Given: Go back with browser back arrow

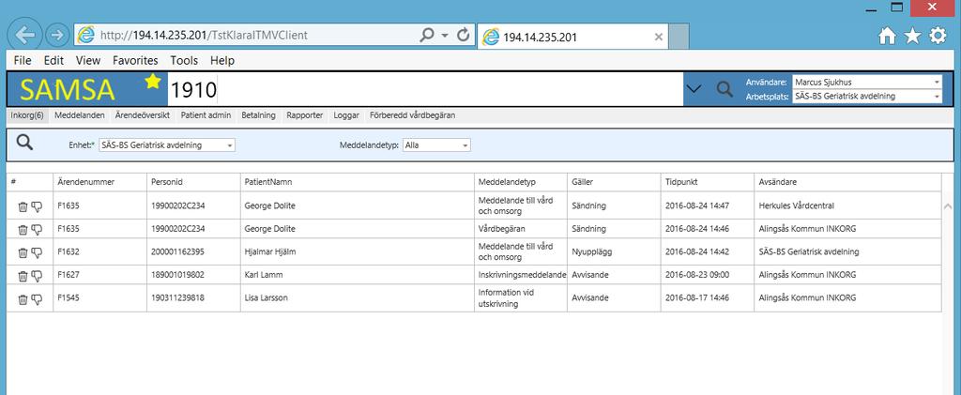Looking at the screenshot, I should [24, 35].
